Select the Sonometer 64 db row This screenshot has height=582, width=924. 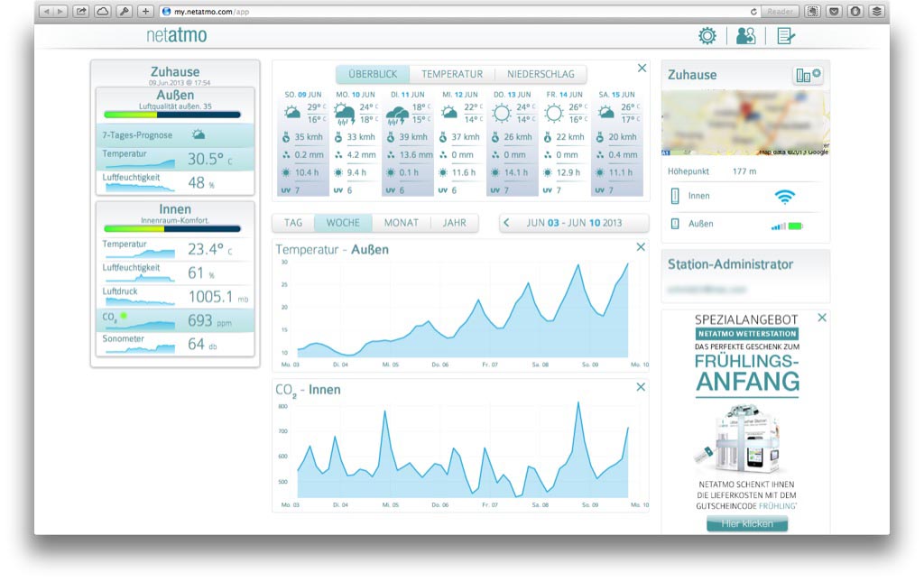coord(175,344)
